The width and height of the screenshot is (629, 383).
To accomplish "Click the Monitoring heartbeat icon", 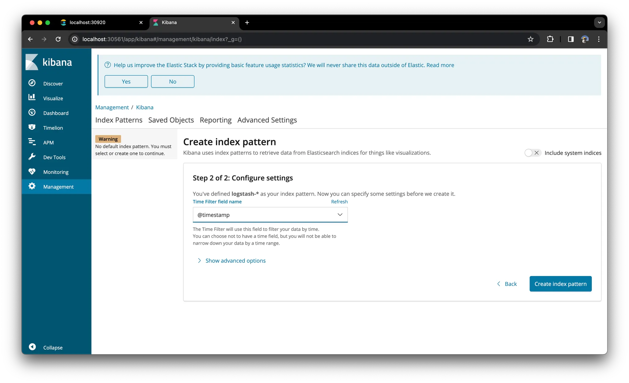I will click(x=32, y=172).
